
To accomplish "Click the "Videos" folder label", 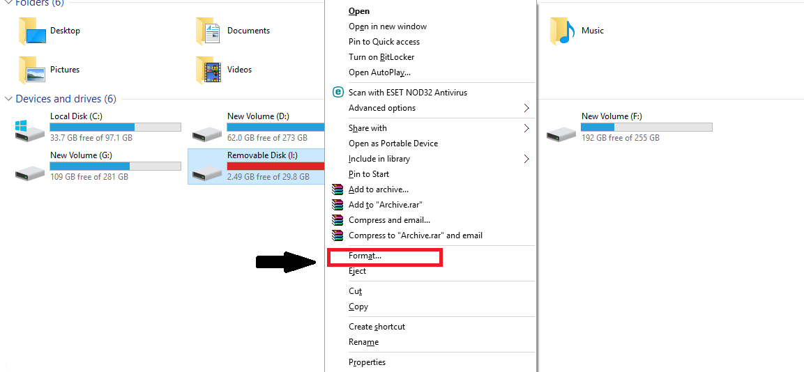I will click(239, 70).
